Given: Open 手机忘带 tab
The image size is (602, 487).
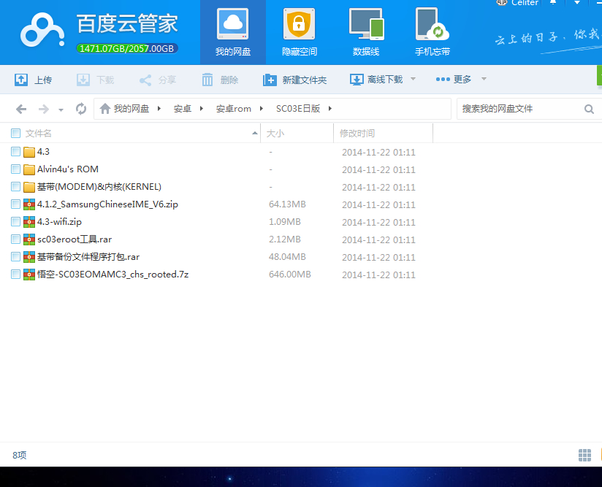Looking at the screenshot, I should click(433, 32).
